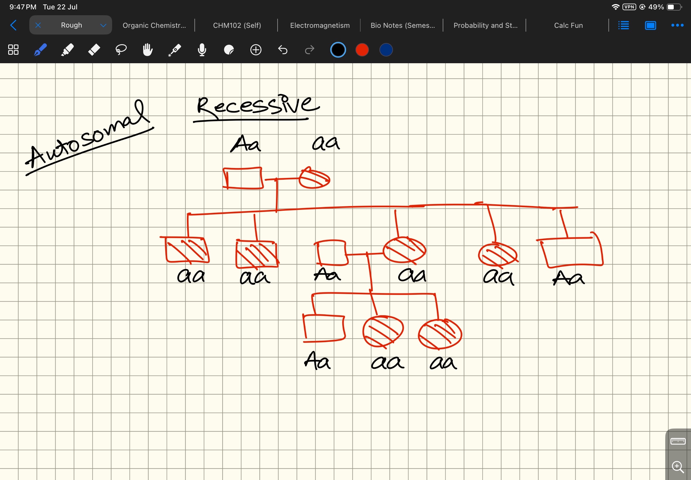Close the Rough tab

[38, 25]
